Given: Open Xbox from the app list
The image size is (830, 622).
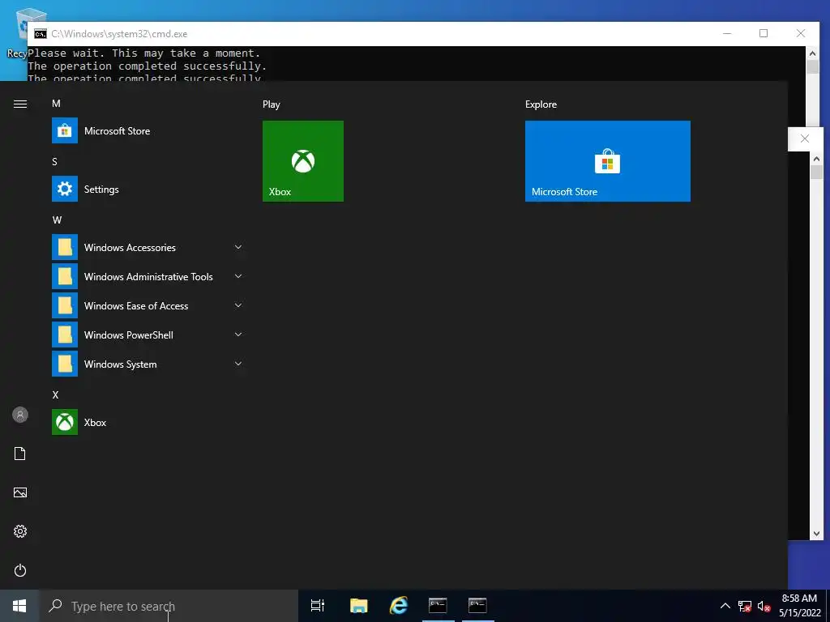Looking at the screenshot, I should pyautogui.click(x=148, y=423).
